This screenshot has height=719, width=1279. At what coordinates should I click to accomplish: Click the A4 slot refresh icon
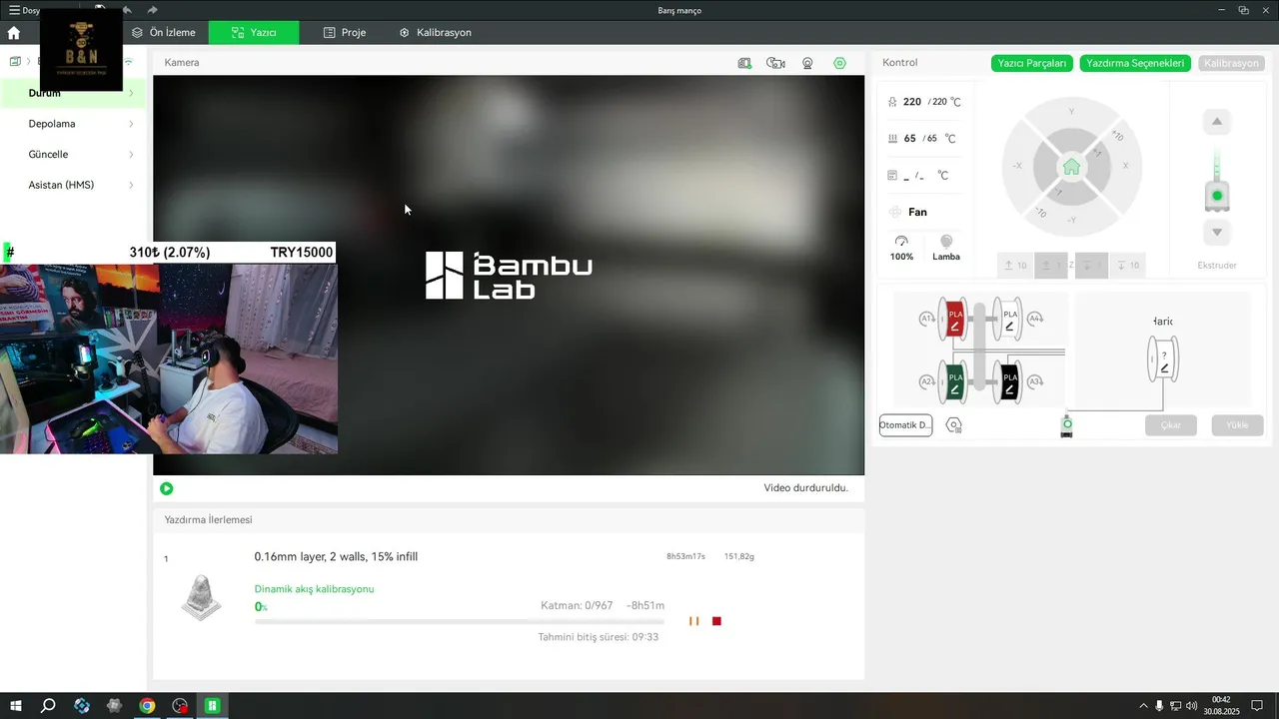(x=1035, y=320)
